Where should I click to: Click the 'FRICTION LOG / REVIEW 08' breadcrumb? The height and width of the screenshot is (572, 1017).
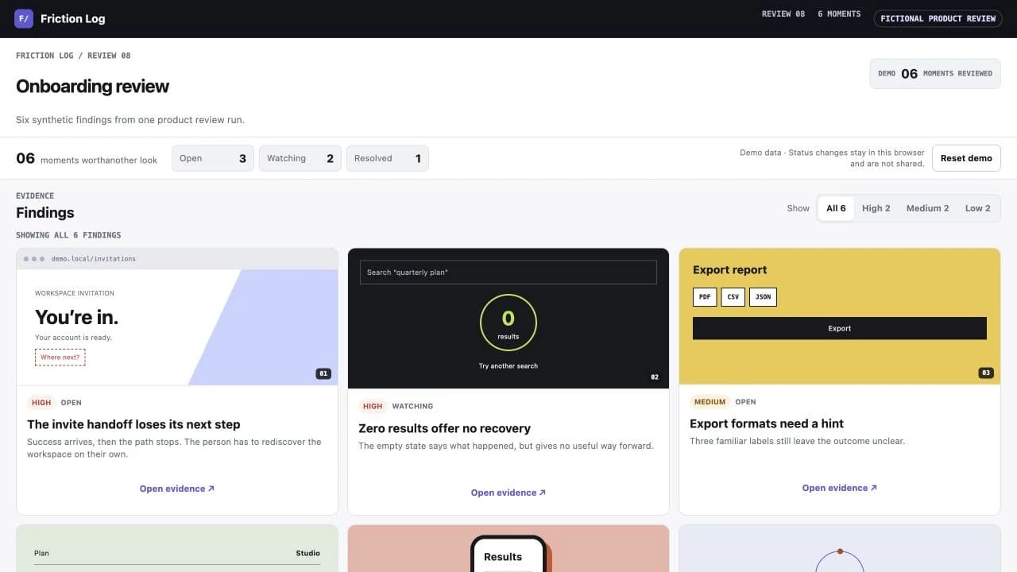[x=73, y=56]
